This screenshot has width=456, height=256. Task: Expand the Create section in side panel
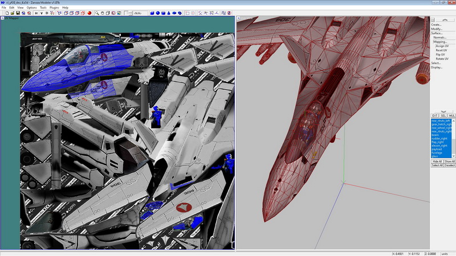pyautogui.click(x=436, y=24)
